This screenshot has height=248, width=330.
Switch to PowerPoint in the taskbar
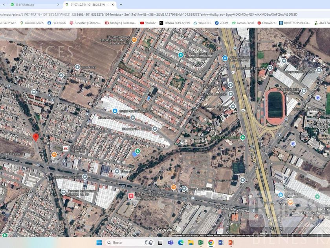coord(231,242)
